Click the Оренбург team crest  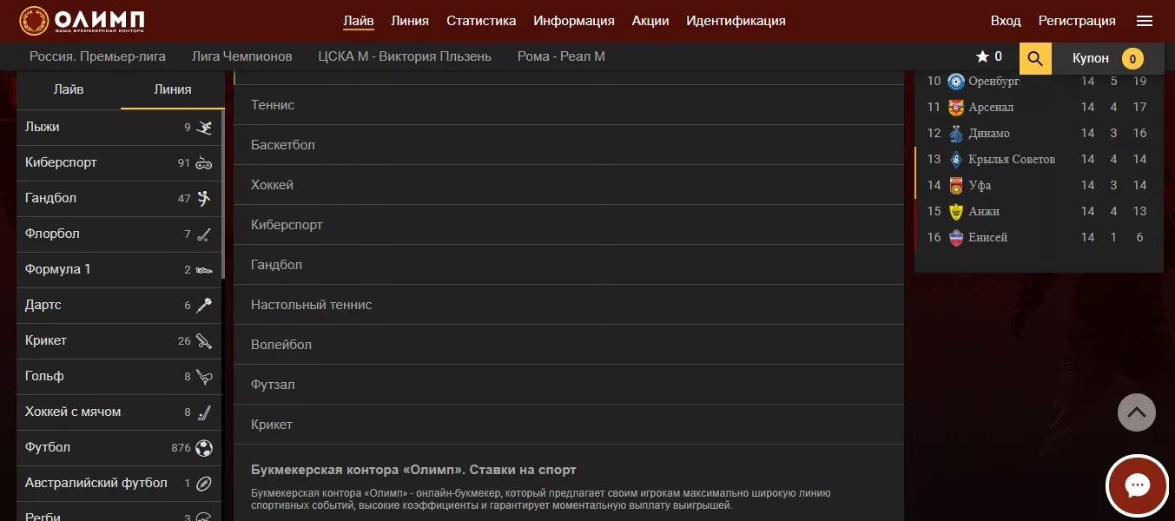point(956,82)
